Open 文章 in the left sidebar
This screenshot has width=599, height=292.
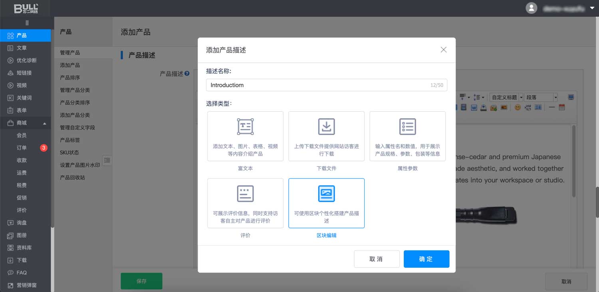click(x=22, y=48)
